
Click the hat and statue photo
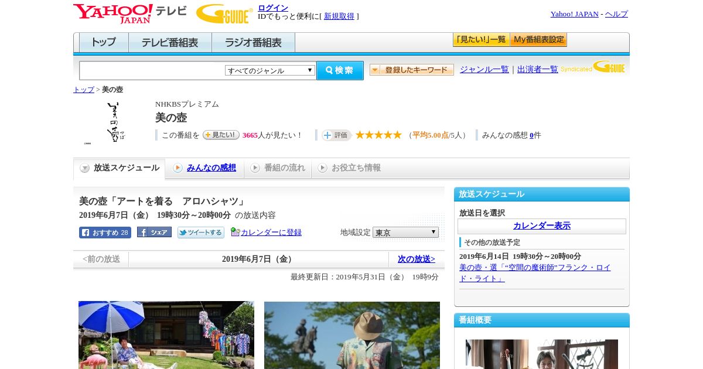point(352,335)
